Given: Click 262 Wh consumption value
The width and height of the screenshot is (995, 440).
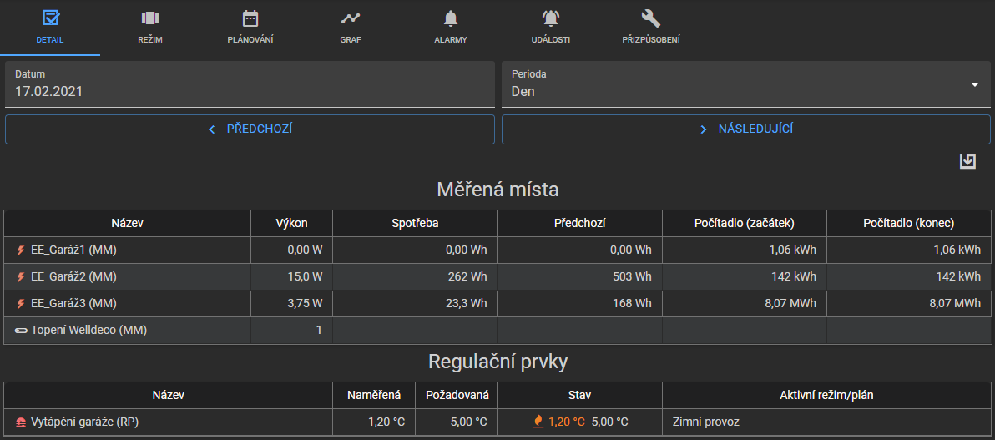Looking at the screenshot, I should click(x=466, y=277).
